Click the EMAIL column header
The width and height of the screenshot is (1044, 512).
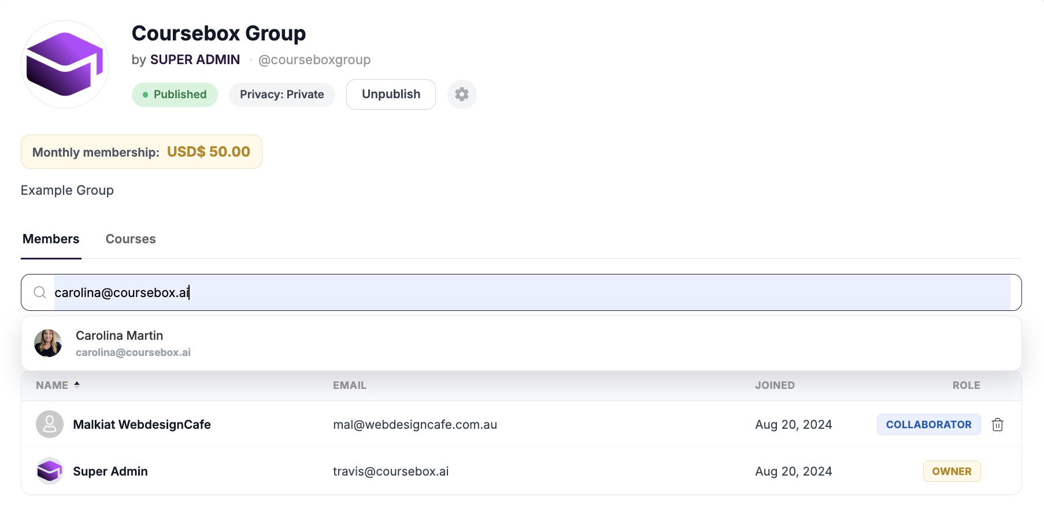(x=350, y=385)
